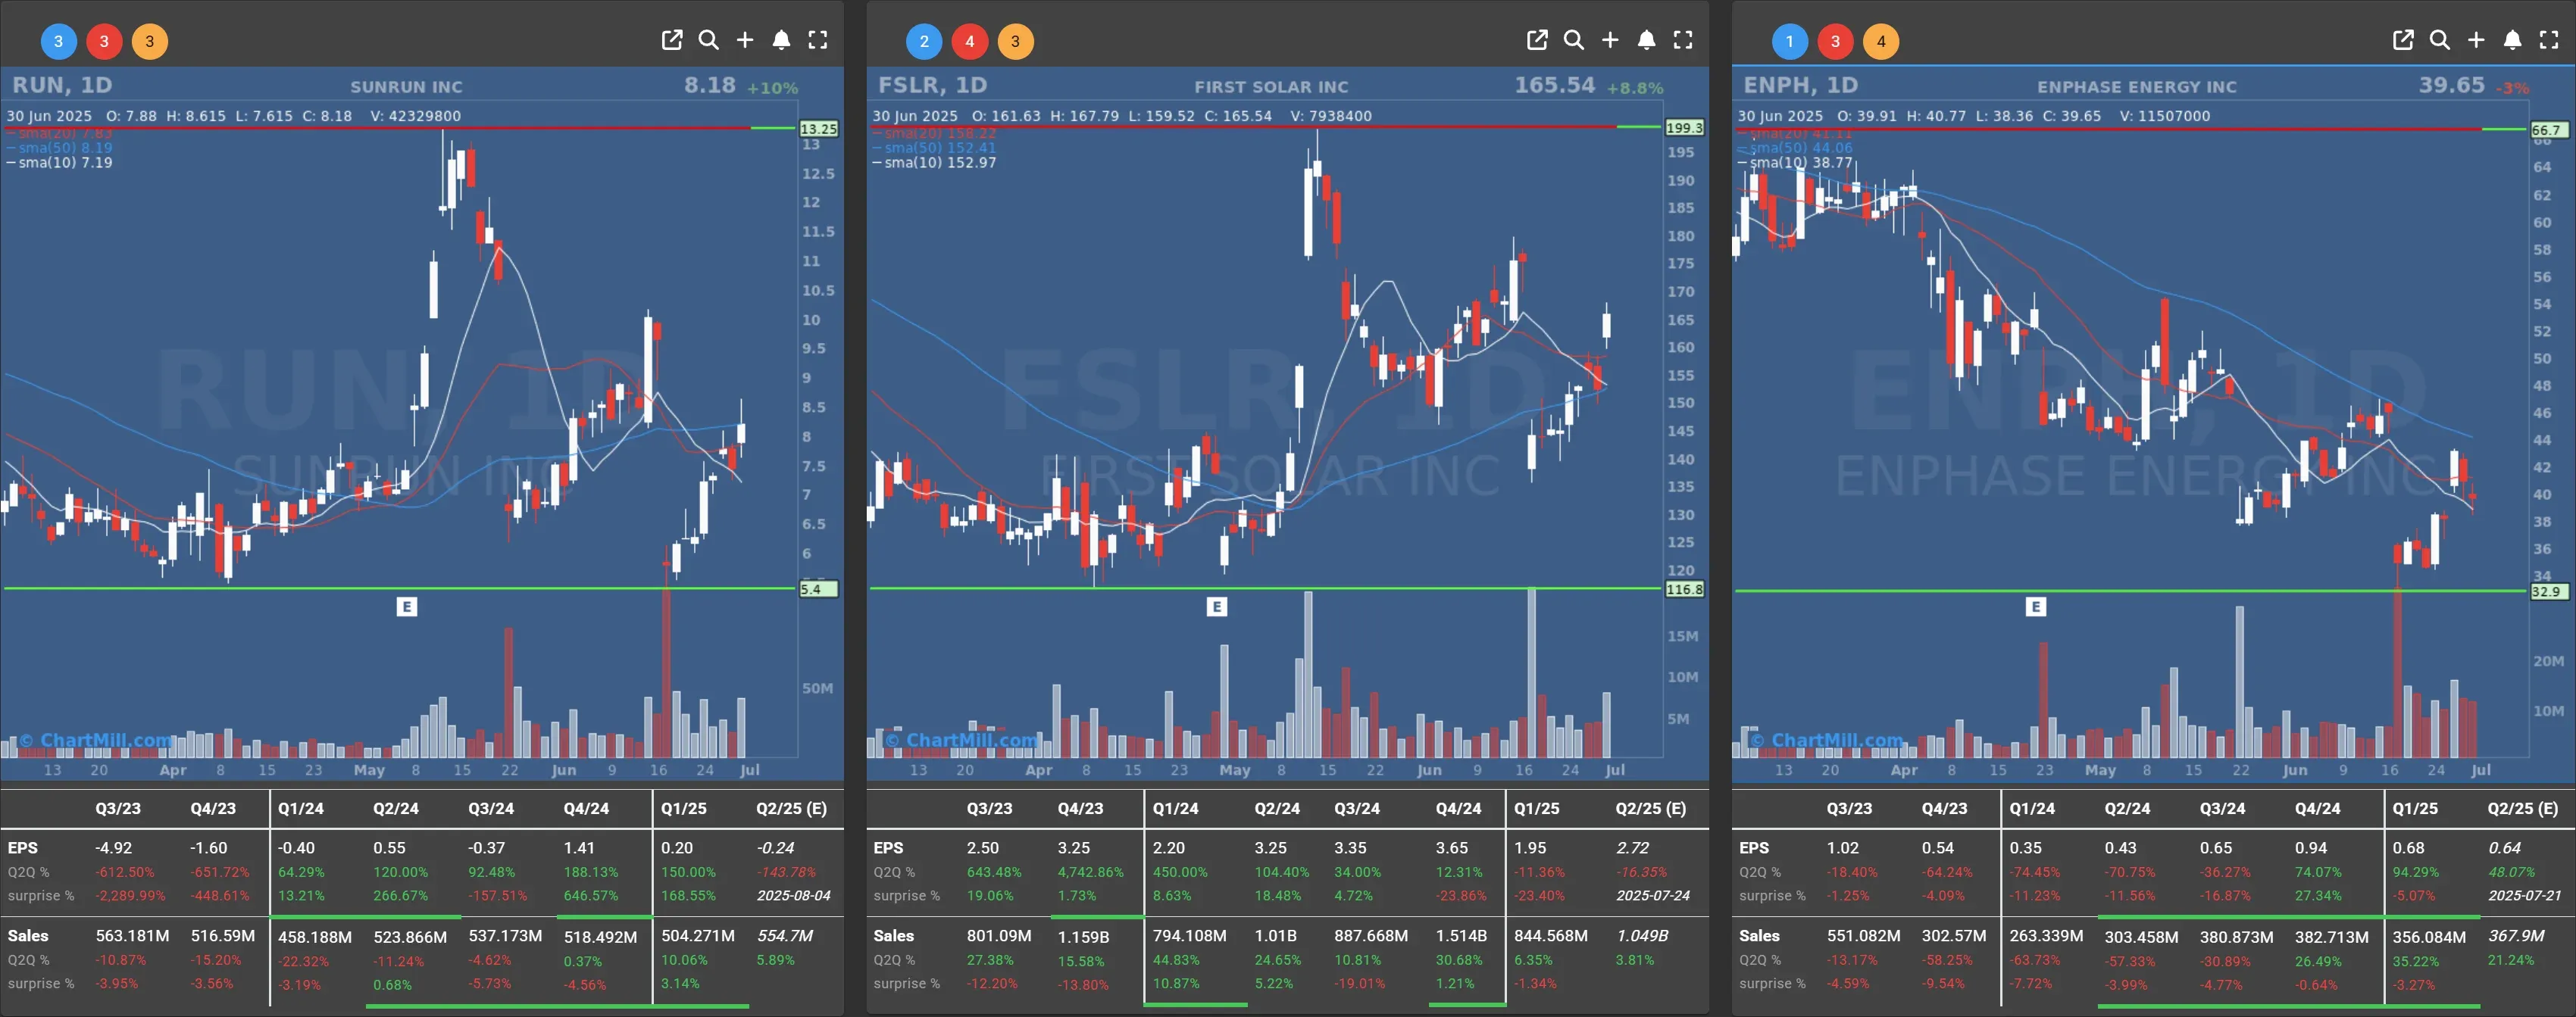Expand RUN chart to fullscreen
This screenshot has height=1017, width=2576.
coord(818,40)
